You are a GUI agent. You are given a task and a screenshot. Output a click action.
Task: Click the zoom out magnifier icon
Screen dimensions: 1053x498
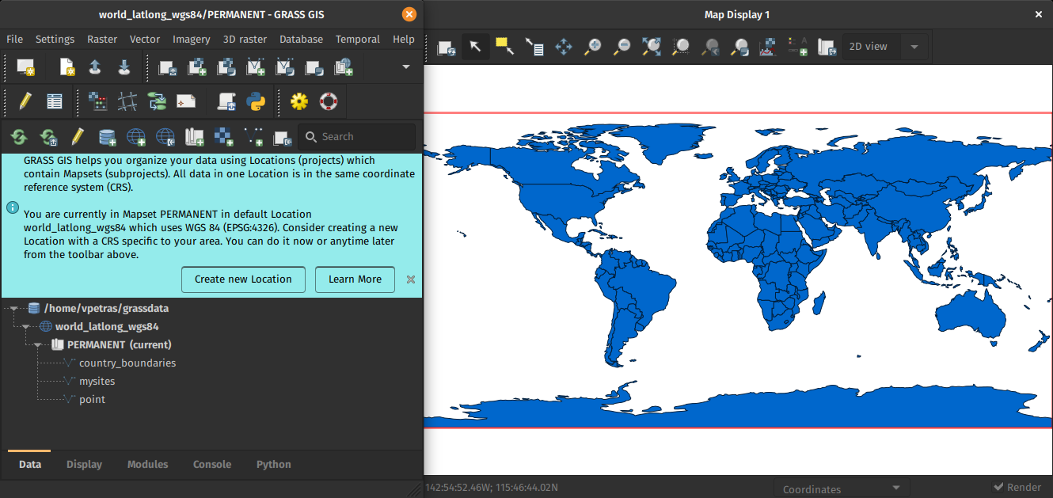click(x=622, y=47)
